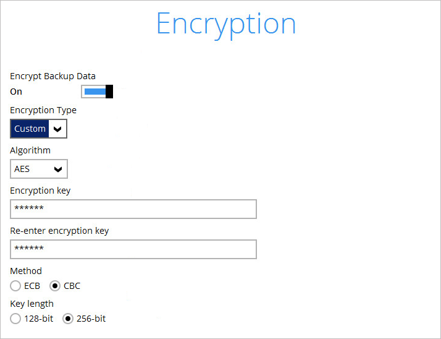The image size is (441, 339).
Task: Focus the Encryption key input field
Action: coord(133,209)
